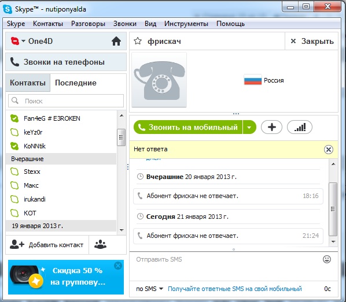Click the 19 января 2013 г. header

[61, 226]
